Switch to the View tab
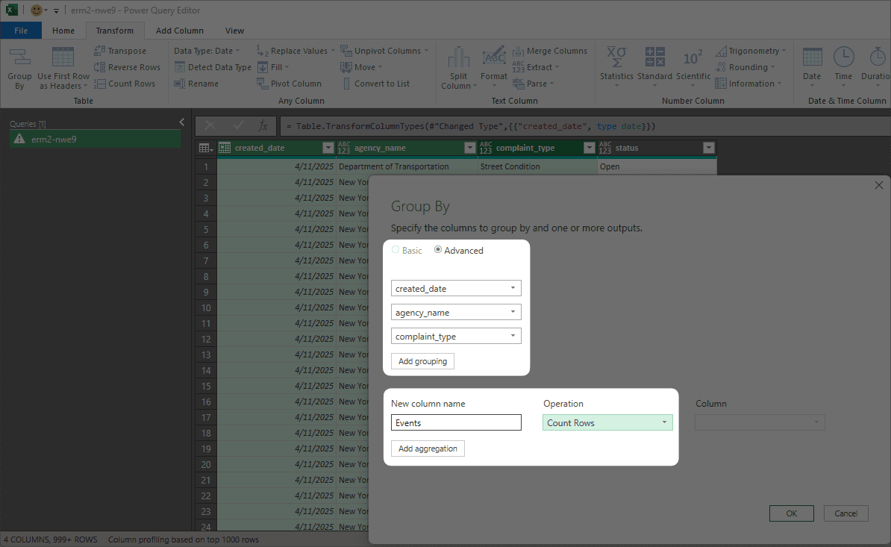 coord(234,31)
